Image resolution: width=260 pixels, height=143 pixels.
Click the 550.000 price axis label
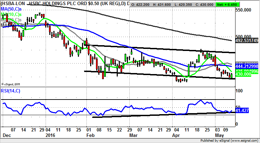coord(245,10)
